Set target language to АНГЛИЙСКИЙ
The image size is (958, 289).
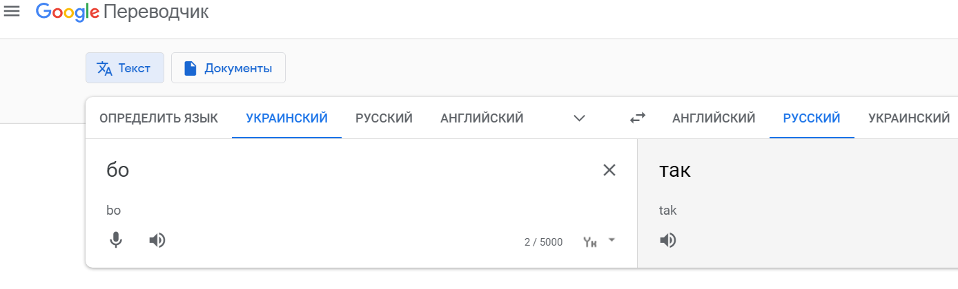coord(714,118)
